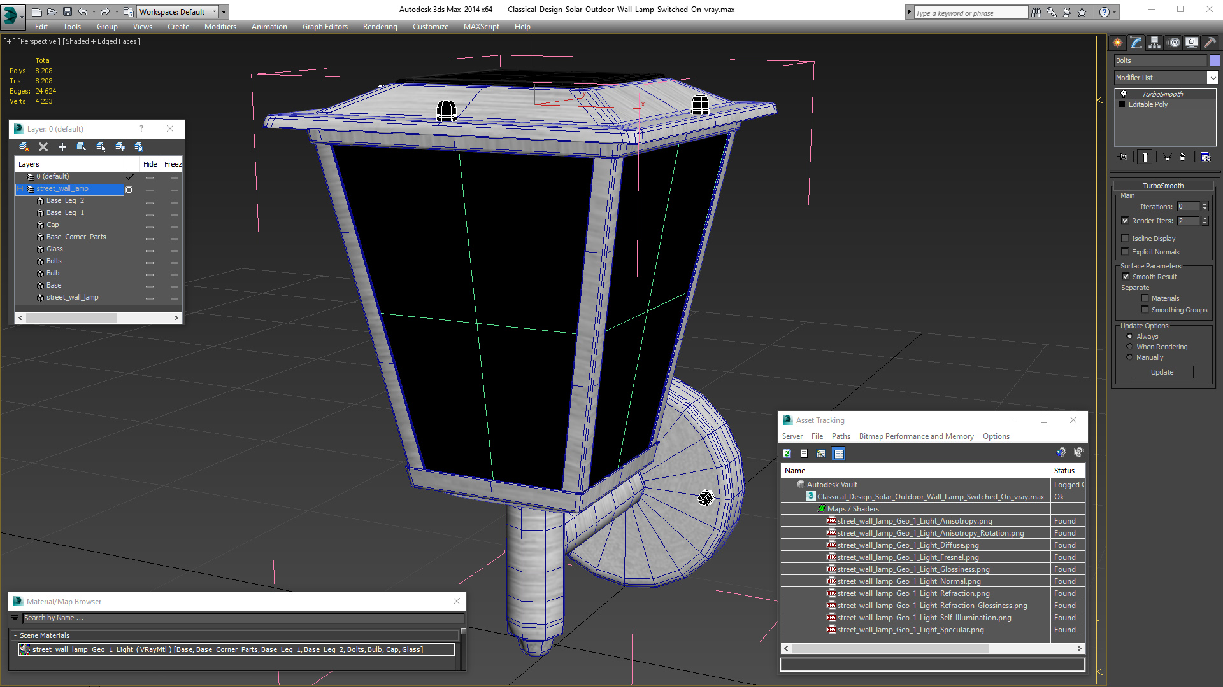Click the Bolts object color swatch
Viewport: 1223px width, 687px height.
tap(1215, 60)
